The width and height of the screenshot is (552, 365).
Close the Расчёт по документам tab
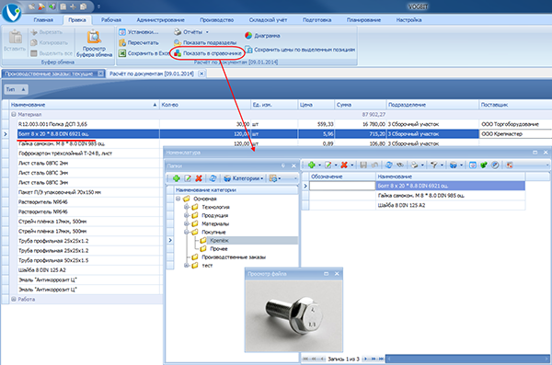(x=201, y=74)
